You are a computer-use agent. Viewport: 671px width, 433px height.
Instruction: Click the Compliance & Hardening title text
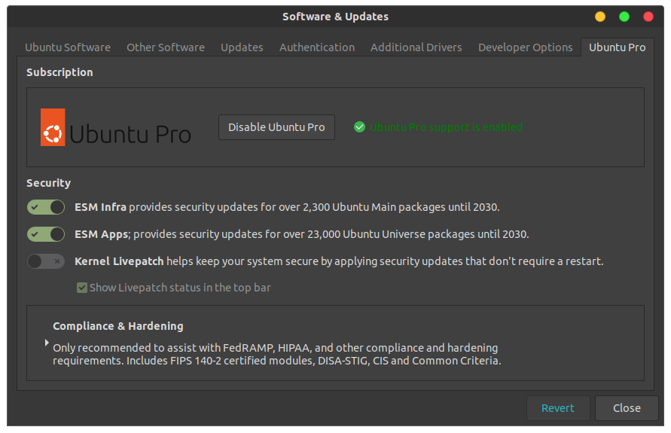click(118, 326)
